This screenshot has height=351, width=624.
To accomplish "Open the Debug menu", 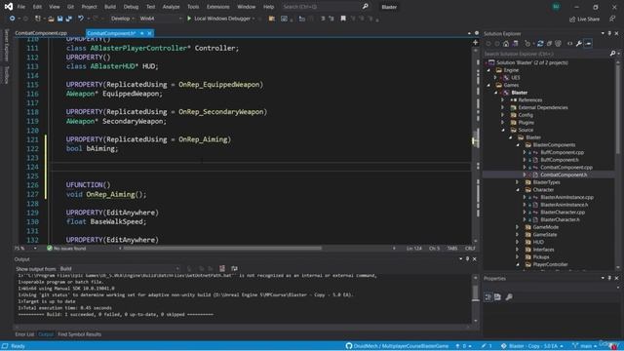I will [131, 7].
